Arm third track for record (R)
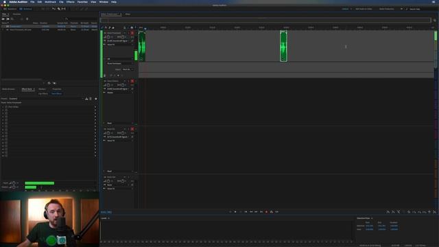 point(132,129)
